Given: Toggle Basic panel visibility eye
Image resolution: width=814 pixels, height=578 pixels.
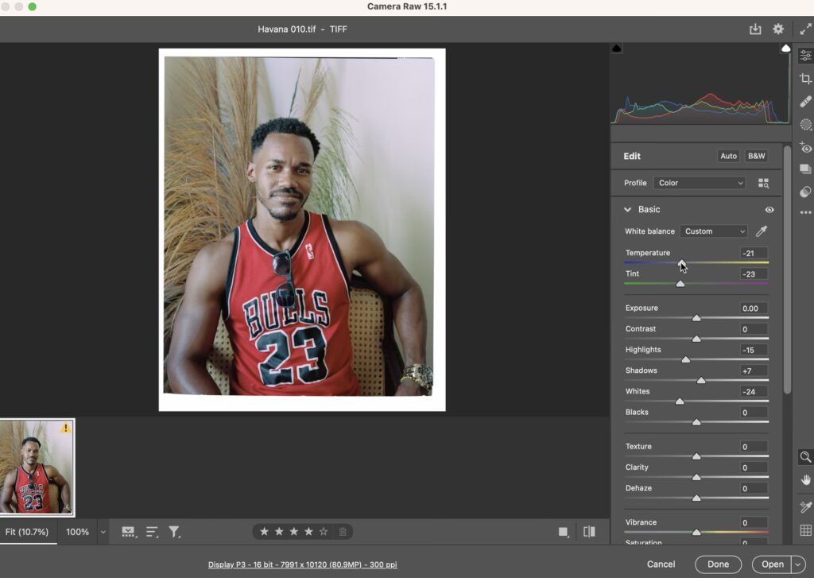Looking at the screenshot, I should (x=769, y=210).
